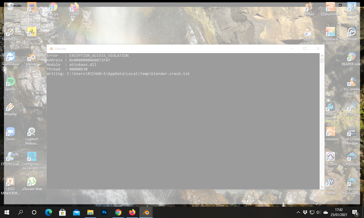Select the Kontakt desktop shortcut

pos(352,34)
